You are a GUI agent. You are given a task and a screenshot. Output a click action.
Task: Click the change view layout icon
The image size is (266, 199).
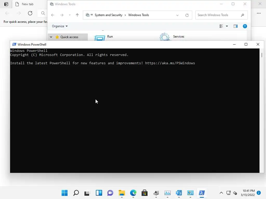tap(221, 26)
